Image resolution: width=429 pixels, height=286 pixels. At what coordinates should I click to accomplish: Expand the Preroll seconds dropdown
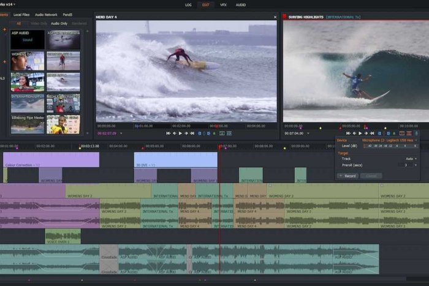pos(416,165)
